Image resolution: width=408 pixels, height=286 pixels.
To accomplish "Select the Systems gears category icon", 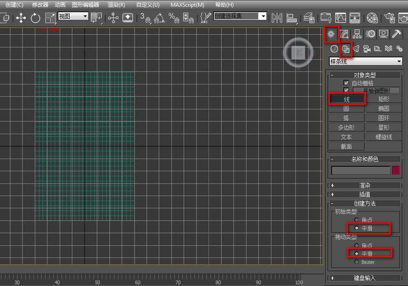I will click(399, 49).
